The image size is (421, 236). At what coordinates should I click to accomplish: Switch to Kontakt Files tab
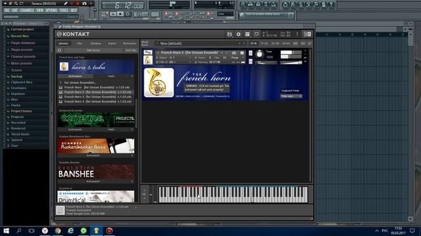[80, 43]
